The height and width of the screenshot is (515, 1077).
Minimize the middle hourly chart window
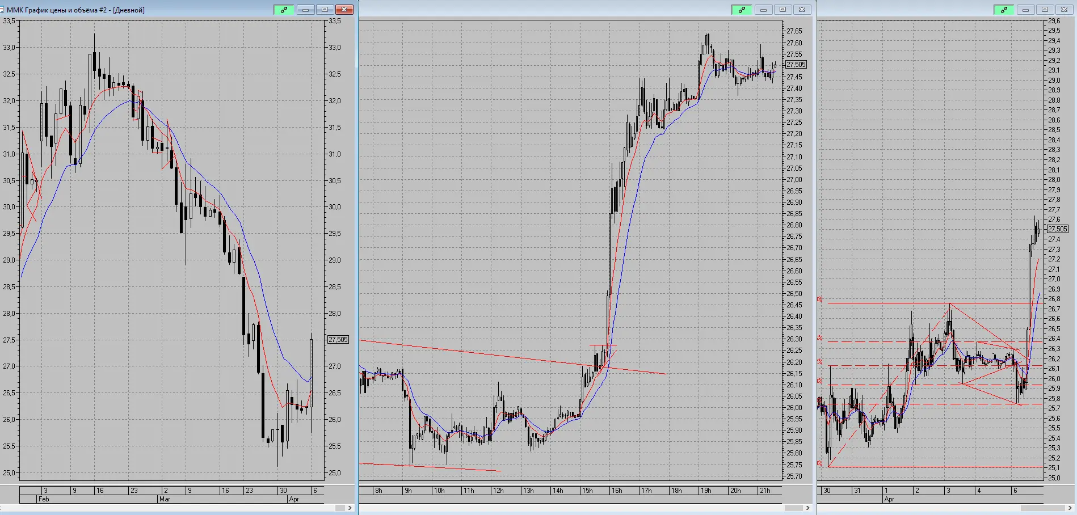(x=763, y=10)
